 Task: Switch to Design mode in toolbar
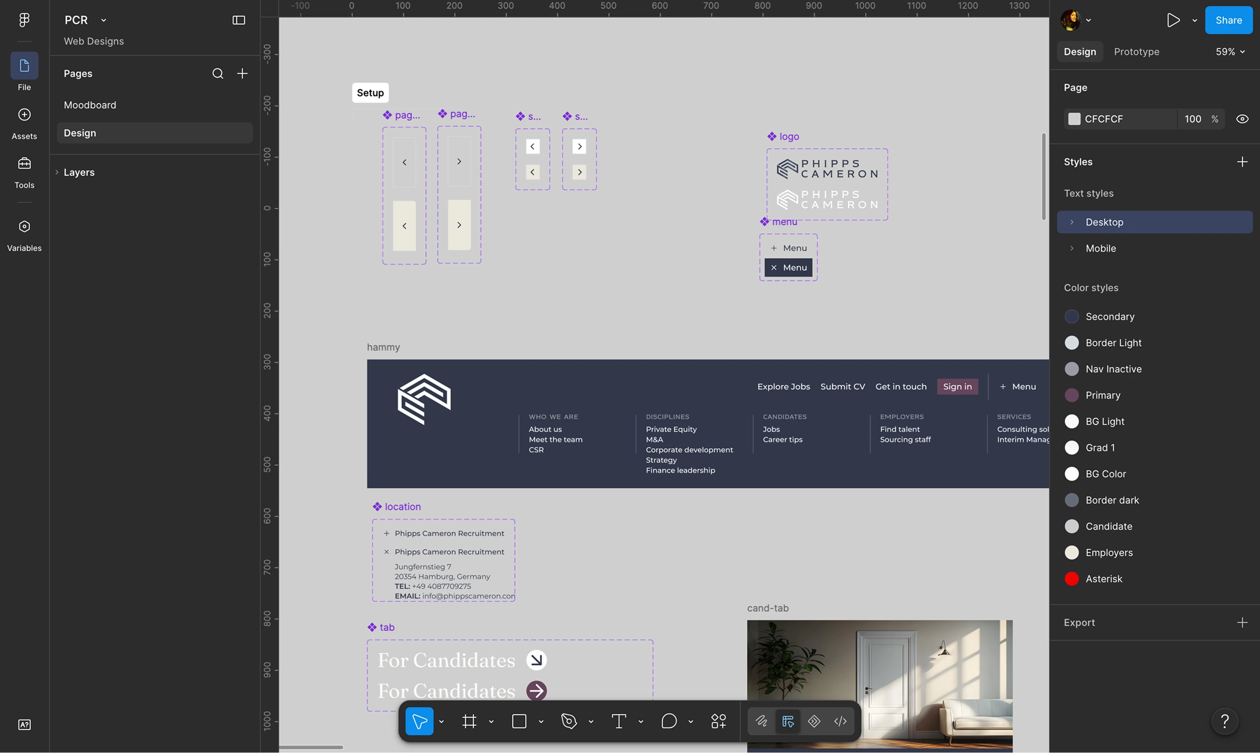pyautogui.click(x=787, y=721)
